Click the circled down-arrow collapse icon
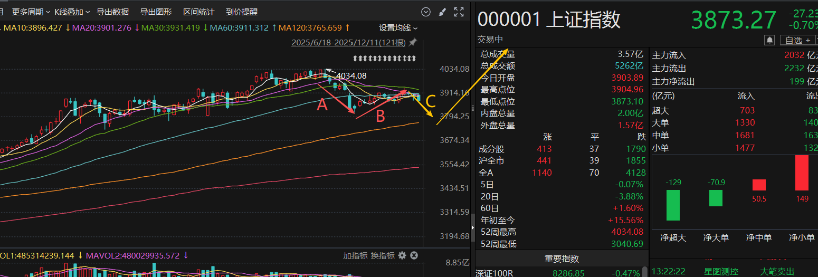818x277 pixels. [426, 12]
